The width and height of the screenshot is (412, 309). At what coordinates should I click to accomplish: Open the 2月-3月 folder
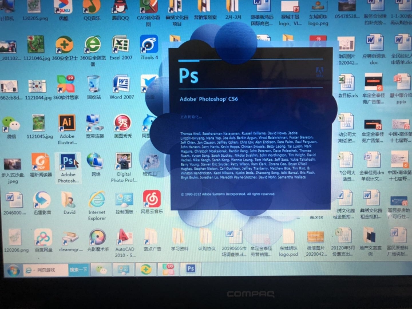point(233,10)
